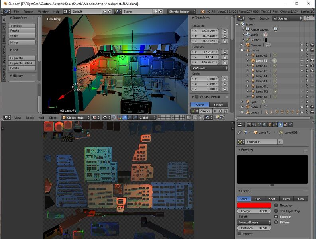Image resolution: width=316 pixels, height=239 pixels.
Task: Open the Object Mode dropdown
Action: point(76,118)
